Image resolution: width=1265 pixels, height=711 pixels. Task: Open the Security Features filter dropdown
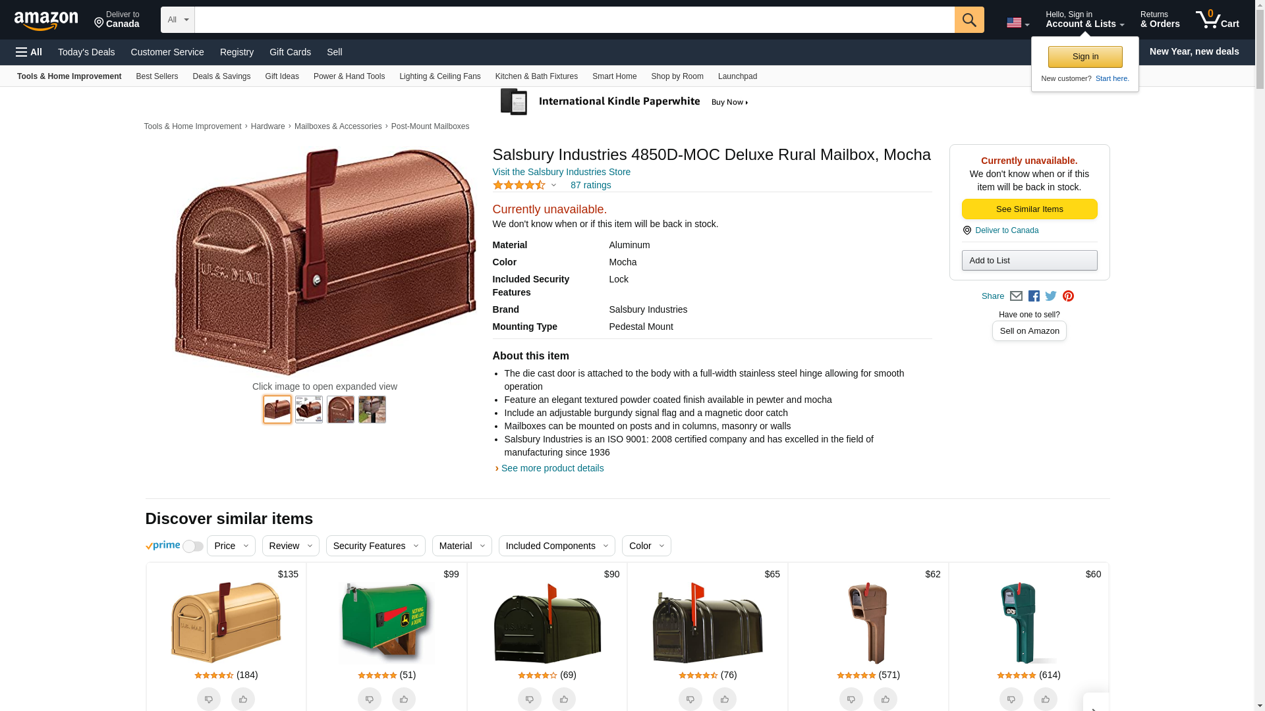click(x=375, y=546)
